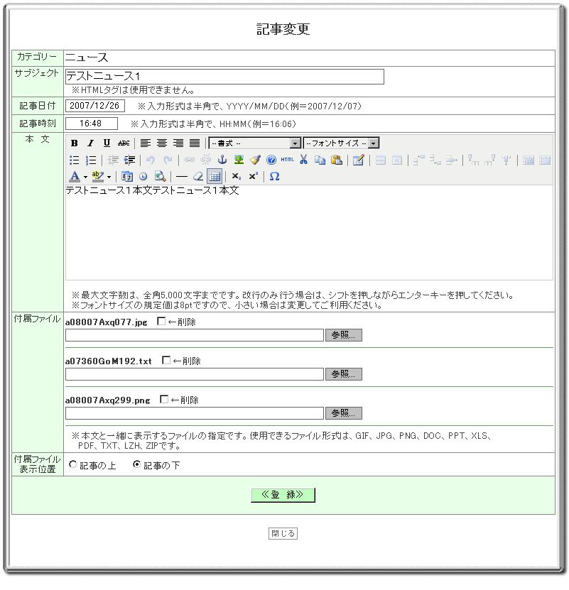Insert a bulleted list
This screenshot has width=569, height=590.
tap(74, 160)
